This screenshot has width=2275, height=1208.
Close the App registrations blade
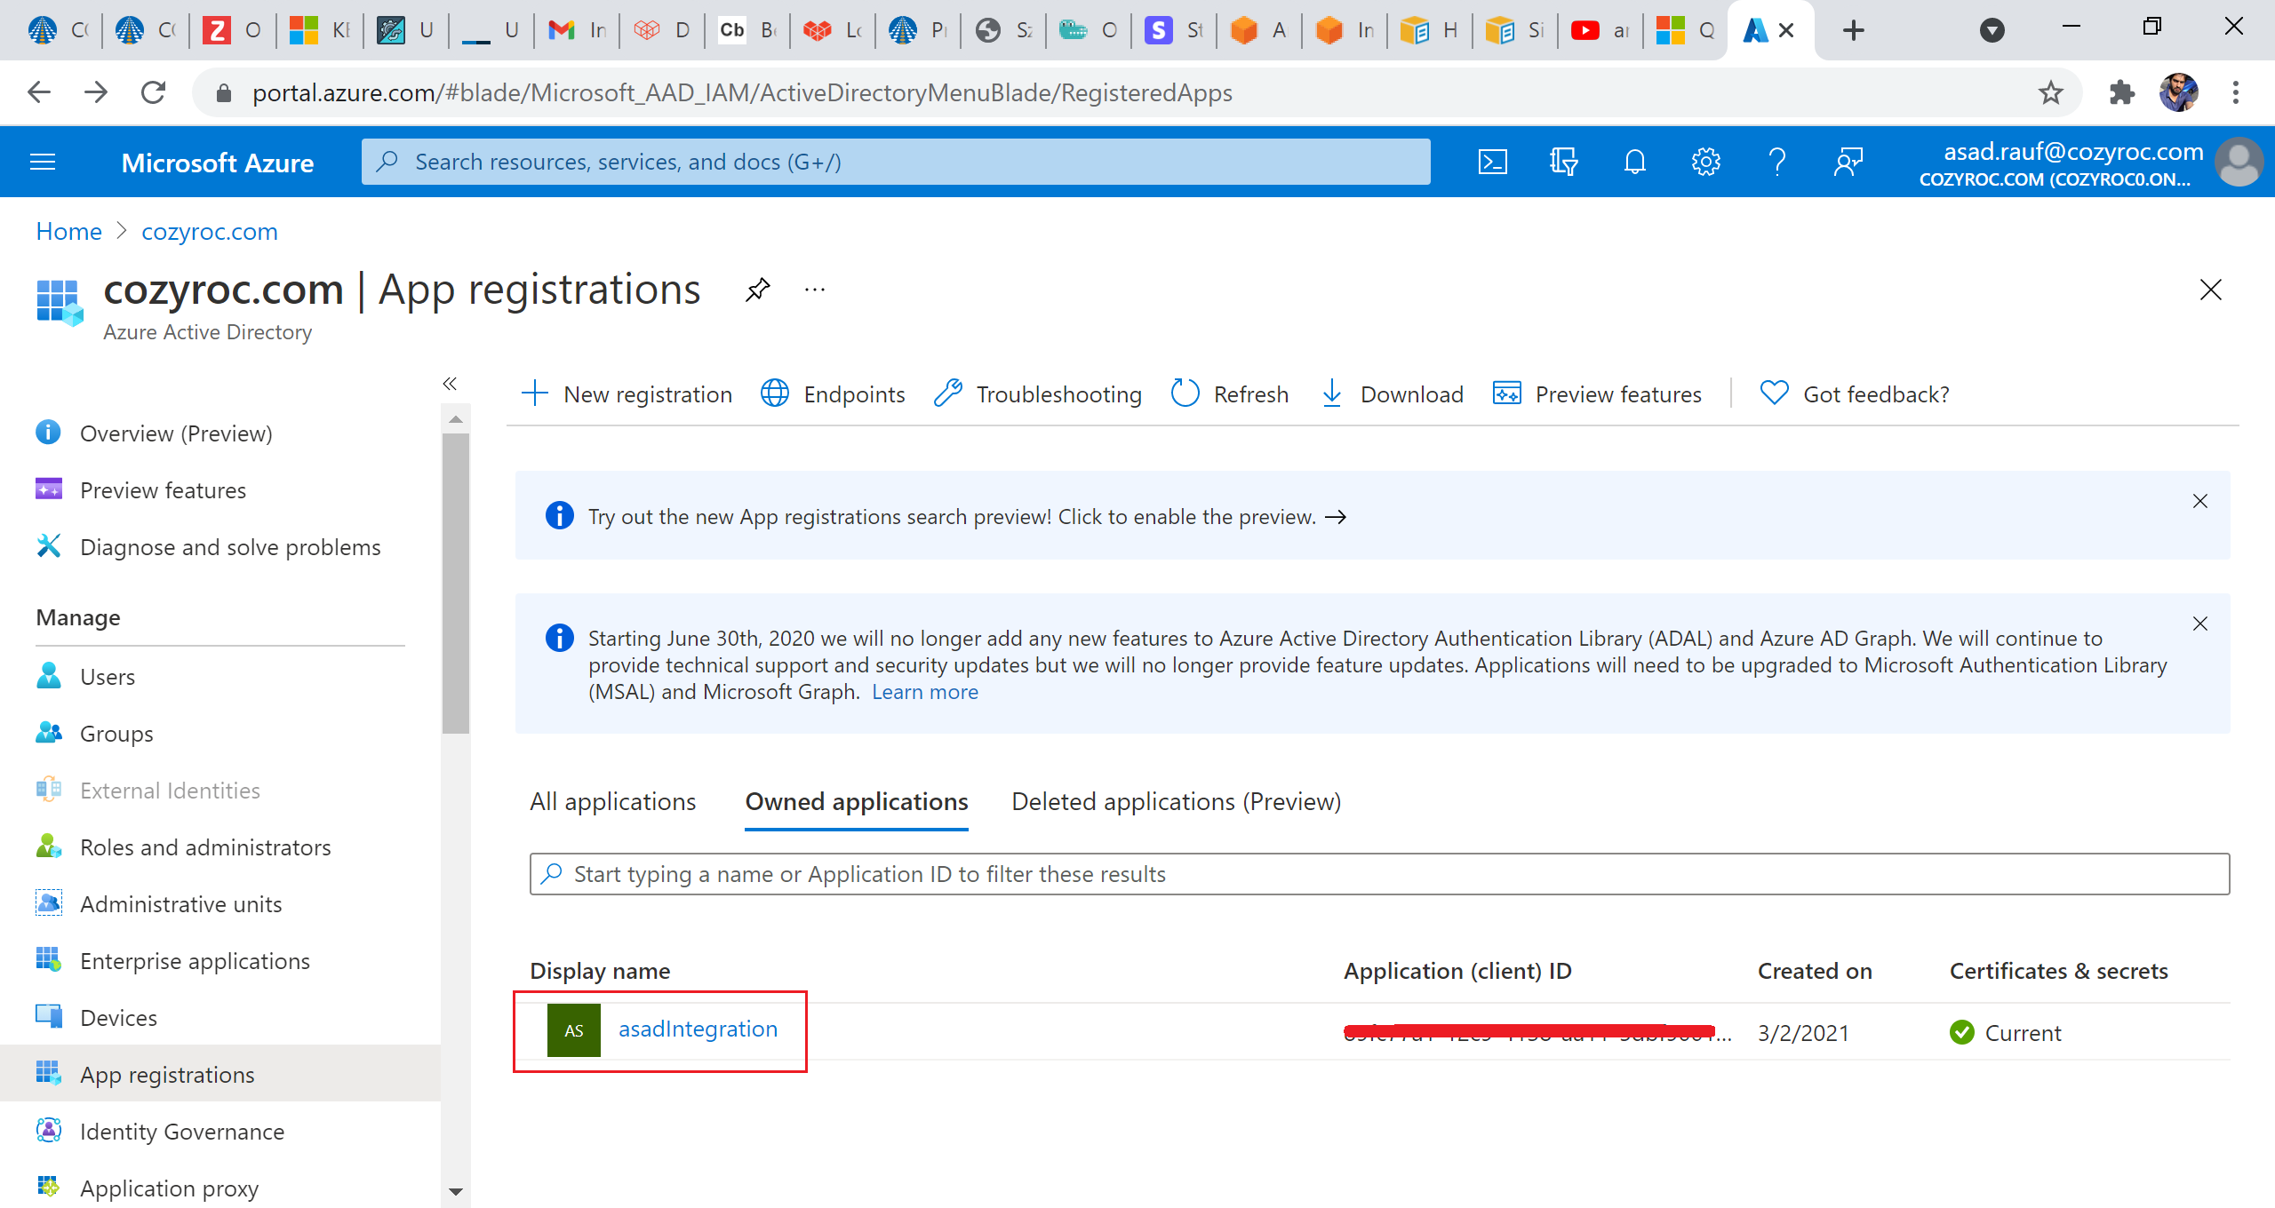click(x=2210, y=290)
